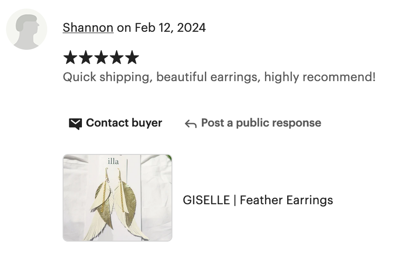Viewport: 397px width, 260px height.
Task: Select the Contact buyer button label
Action: 124,123
